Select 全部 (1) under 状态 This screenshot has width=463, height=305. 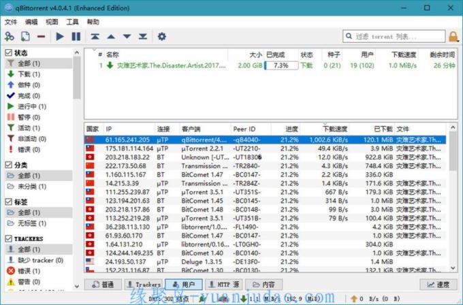(39, 63)
